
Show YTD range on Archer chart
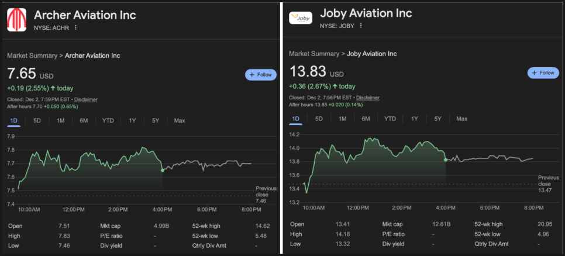tap(108, 120)
